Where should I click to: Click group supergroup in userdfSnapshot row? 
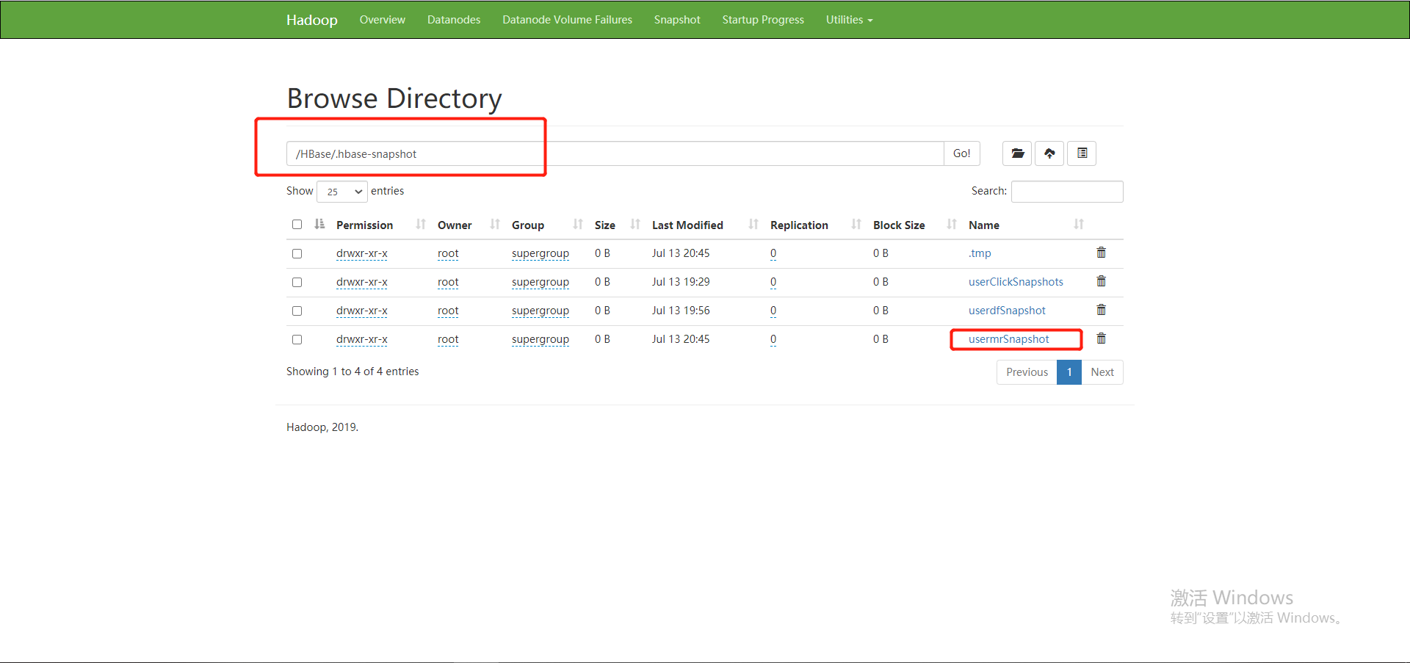(540, 311)
